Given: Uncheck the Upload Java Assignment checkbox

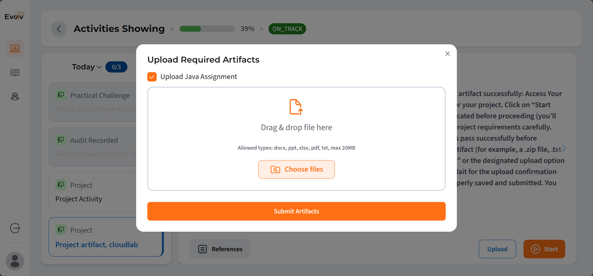Looking at the screenshot, I should click(152, 77).
